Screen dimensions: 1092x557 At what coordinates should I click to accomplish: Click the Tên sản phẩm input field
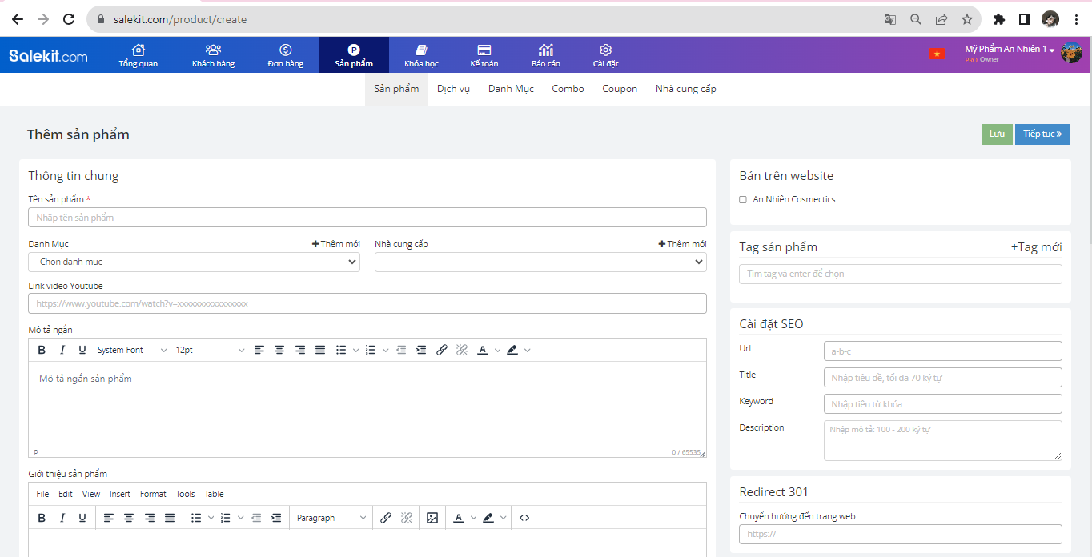pos(367,218)
